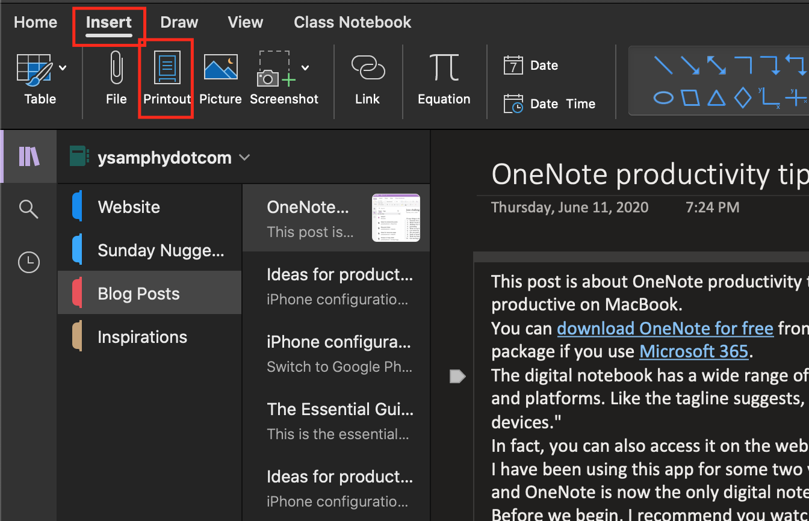Viewport: 809px width, 521px height.
Task: Choose the triangle shape
Action: 716,97
